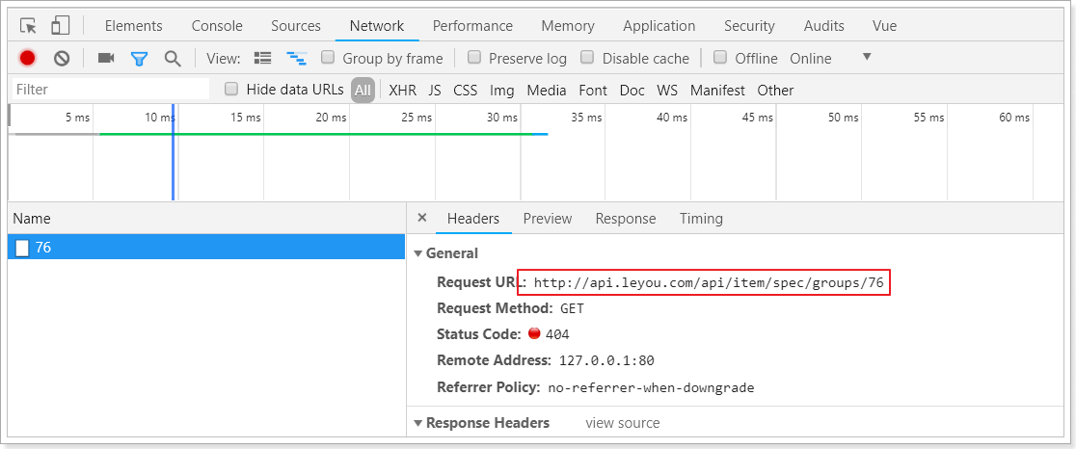The height and width of the screenshot is (449, 1076).
Task: Stop recording network log
Action: (27, 58)
